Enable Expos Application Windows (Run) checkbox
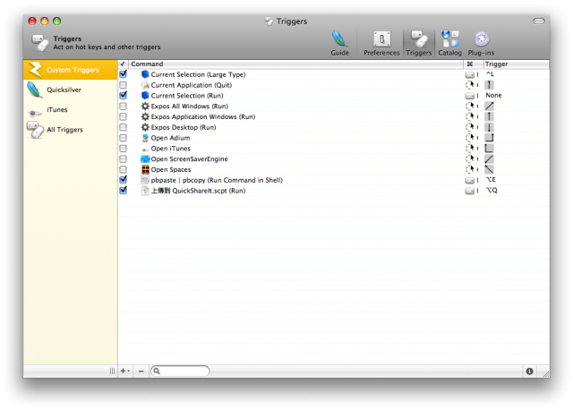Screen dimensions: 573x410 [x=124, y=116]
